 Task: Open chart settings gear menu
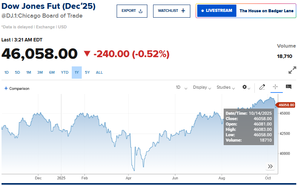click(246, 88)
